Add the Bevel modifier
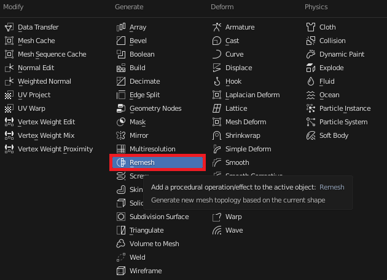387x280 pixels. pos(138,41)
